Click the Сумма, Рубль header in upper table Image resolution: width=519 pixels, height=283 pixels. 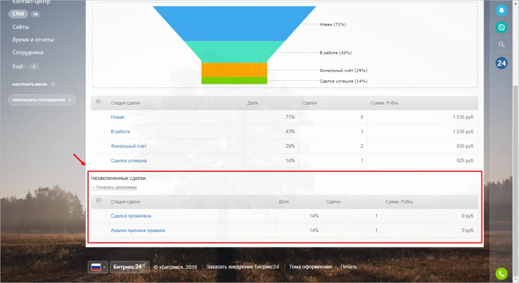pos(384,103)
